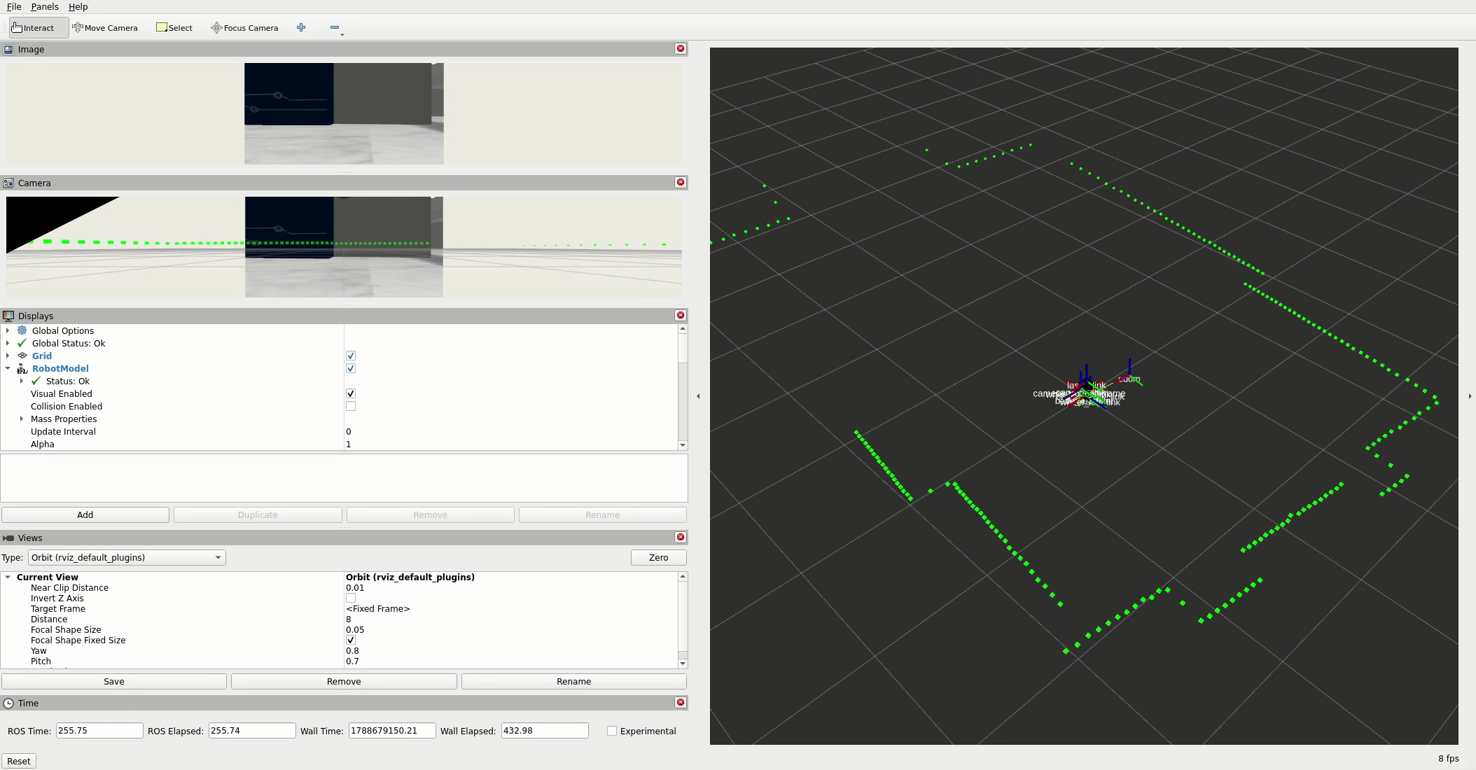The image size is (1476, 770).
Task: Click the minus remove-tool icon
Action: (x=335, y=27)
